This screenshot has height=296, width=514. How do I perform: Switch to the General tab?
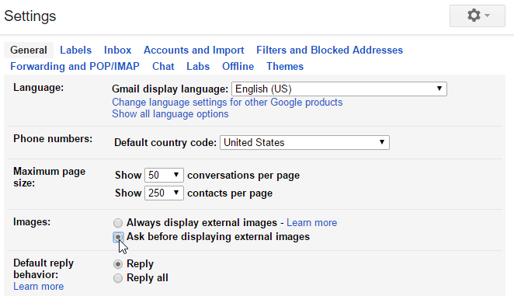[29, 50]
